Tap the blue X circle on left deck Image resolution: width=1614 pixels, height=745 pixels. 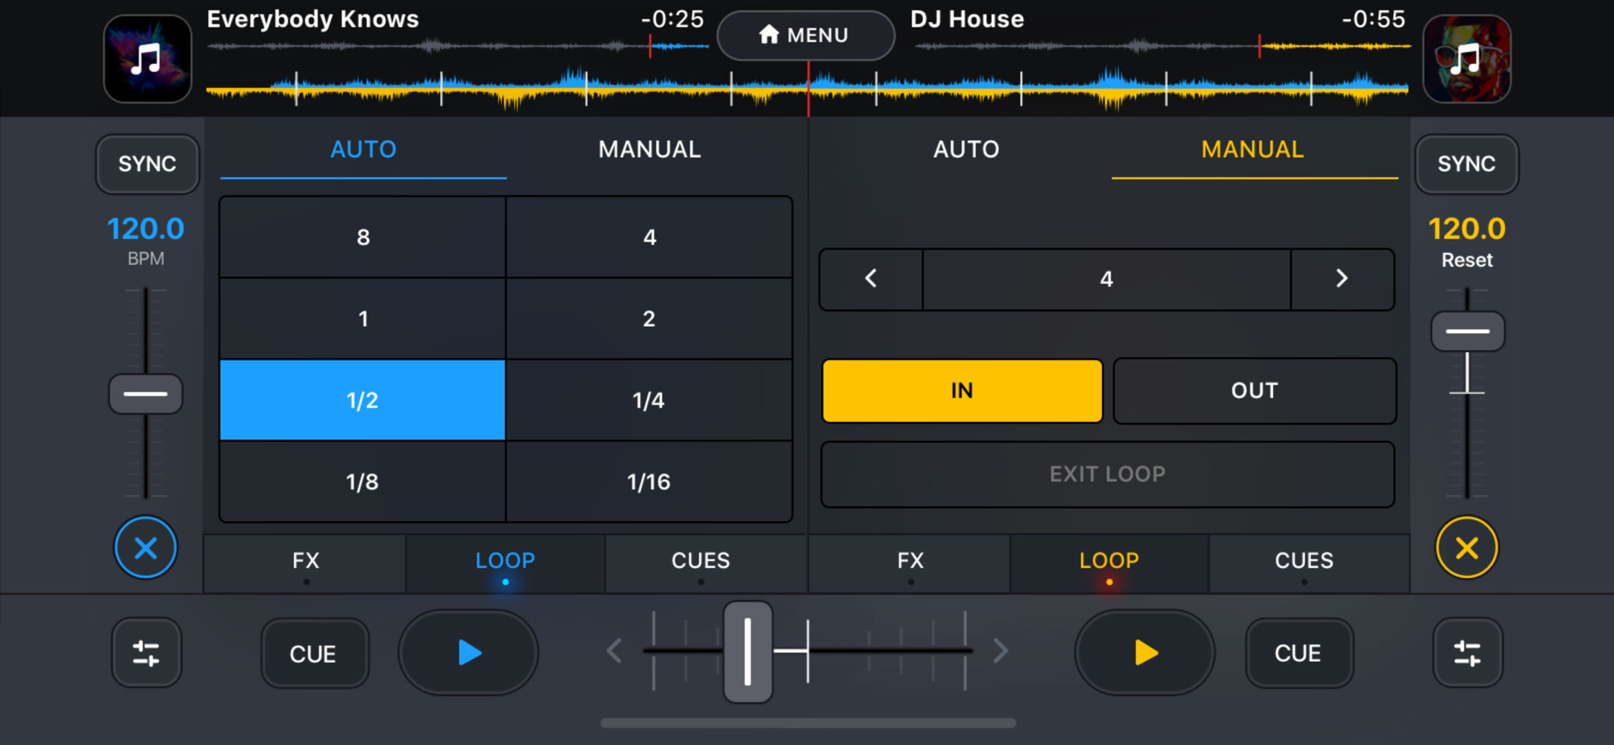click(x=145, y=548)
